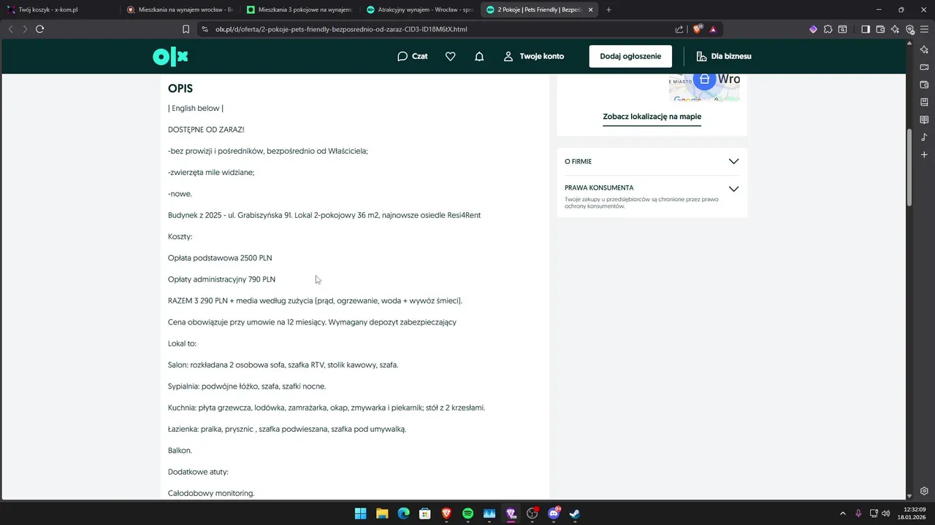Switch to Atrakcyjny wynajem Wrocław tab
Image resolution: width=935 pixels, height=525 pixels.
[x=419, y=10]
